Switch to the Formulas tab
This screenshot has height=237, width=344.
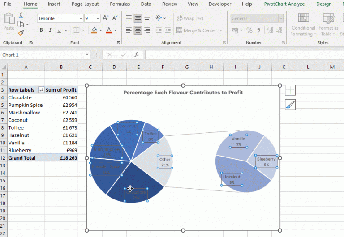(120, 4)
